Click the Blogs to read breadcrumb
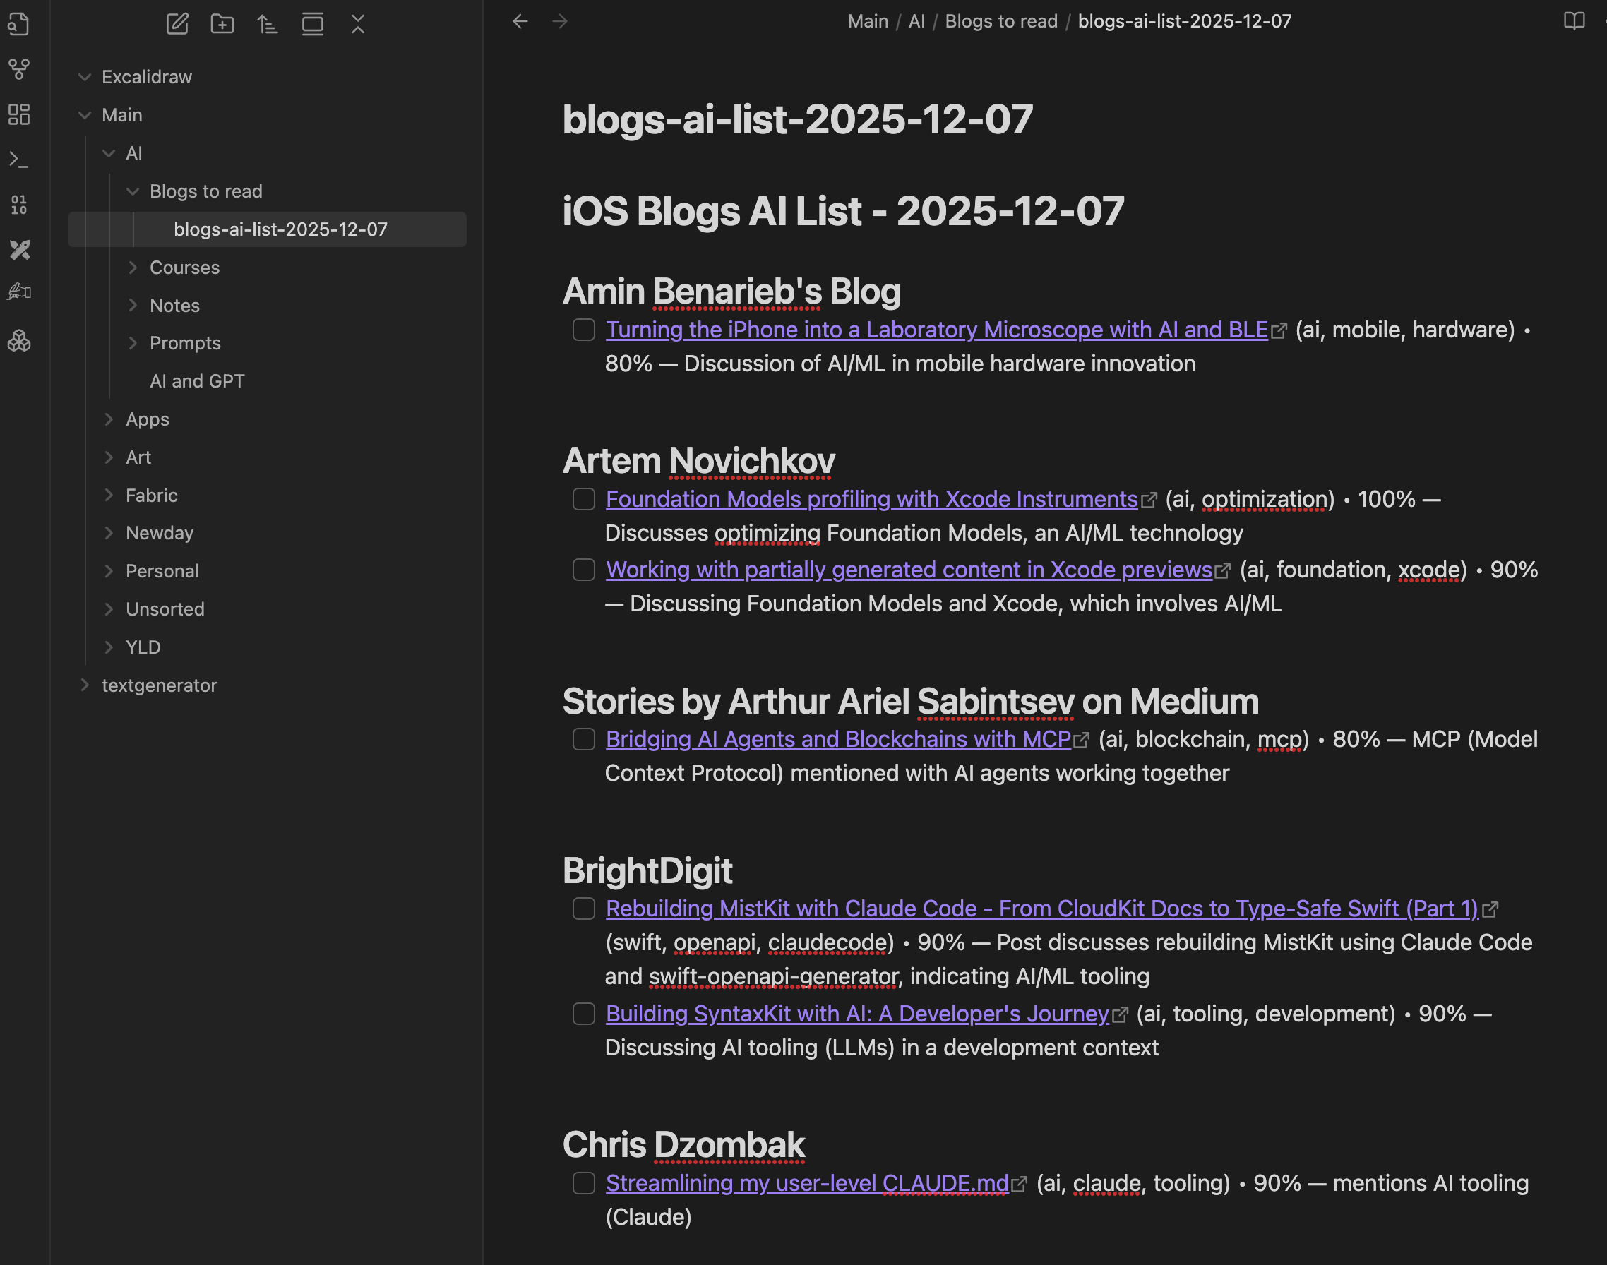 [1001, 21]
